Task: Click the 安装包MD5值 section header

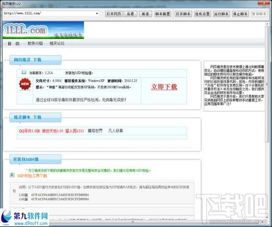Action: coord(35,159)
